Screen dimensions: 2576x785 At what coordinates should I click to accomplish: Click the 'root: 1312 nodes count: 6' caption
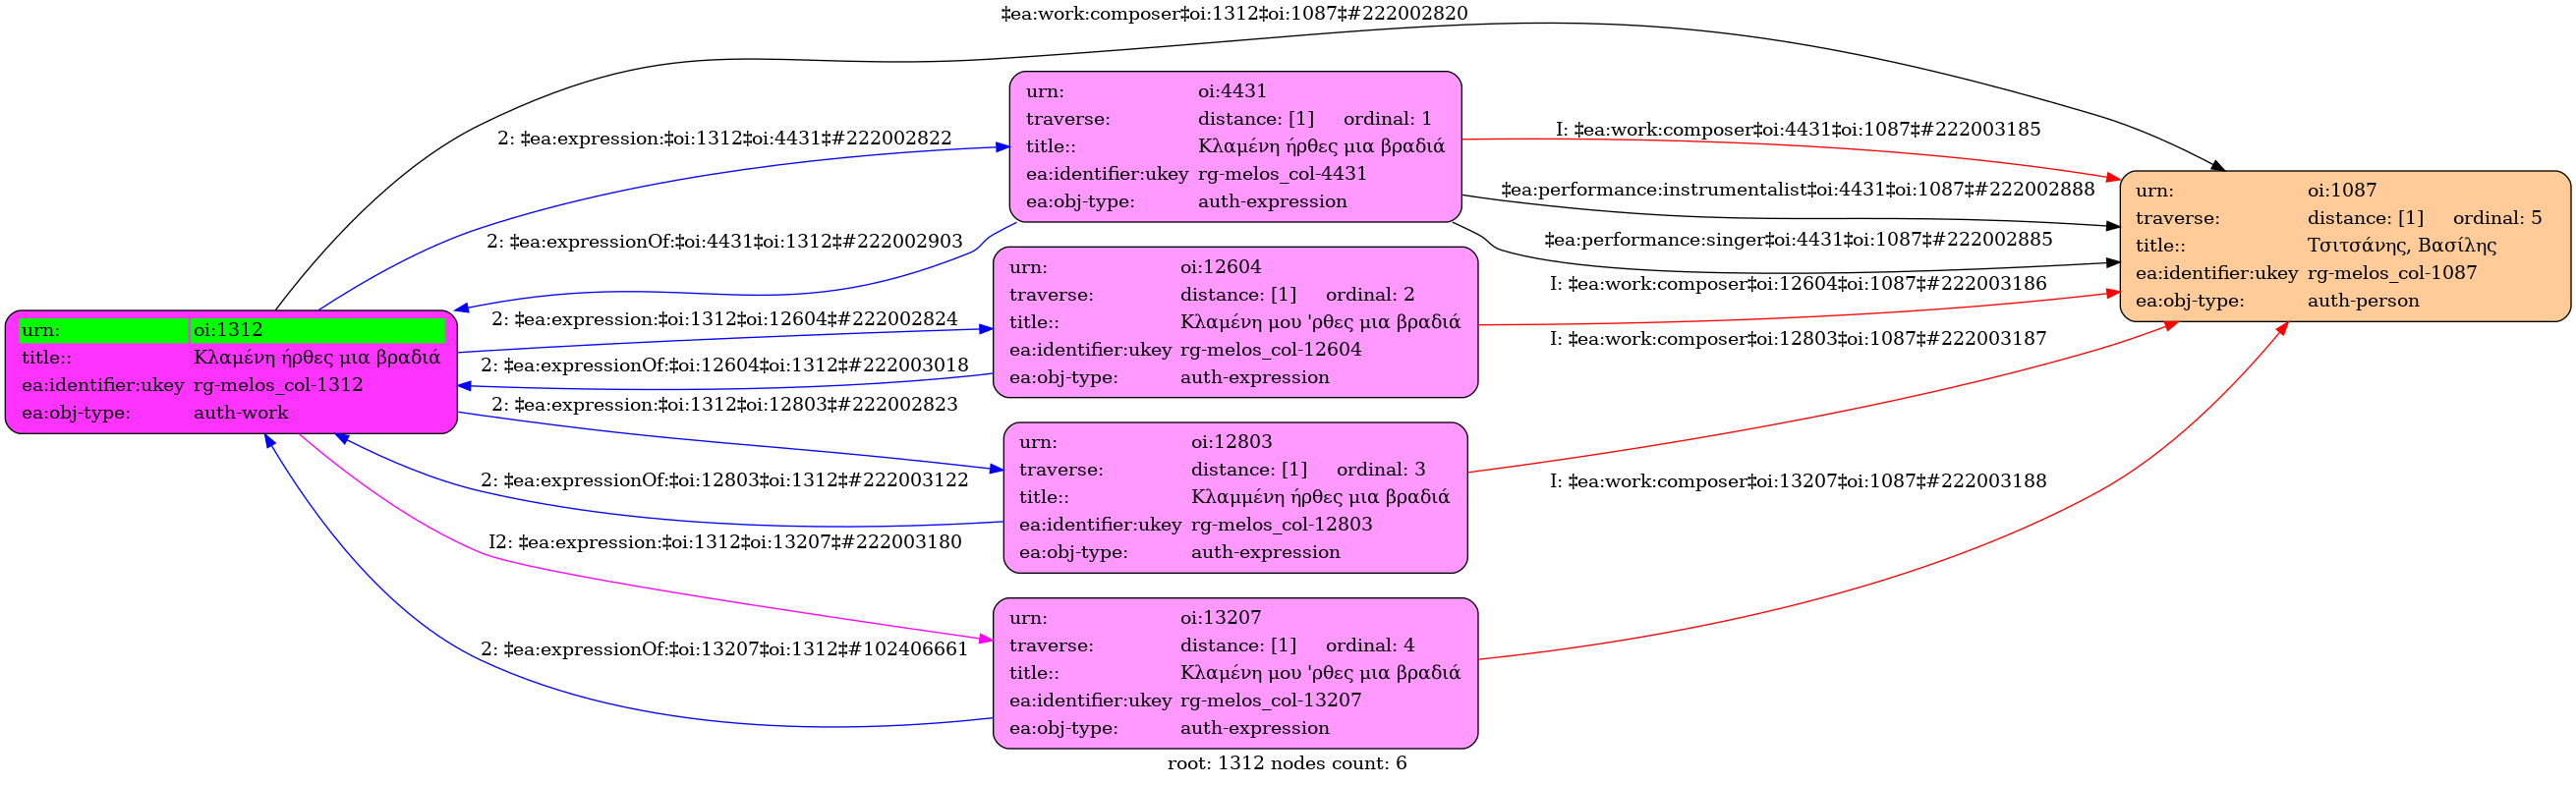[1286, 763]
